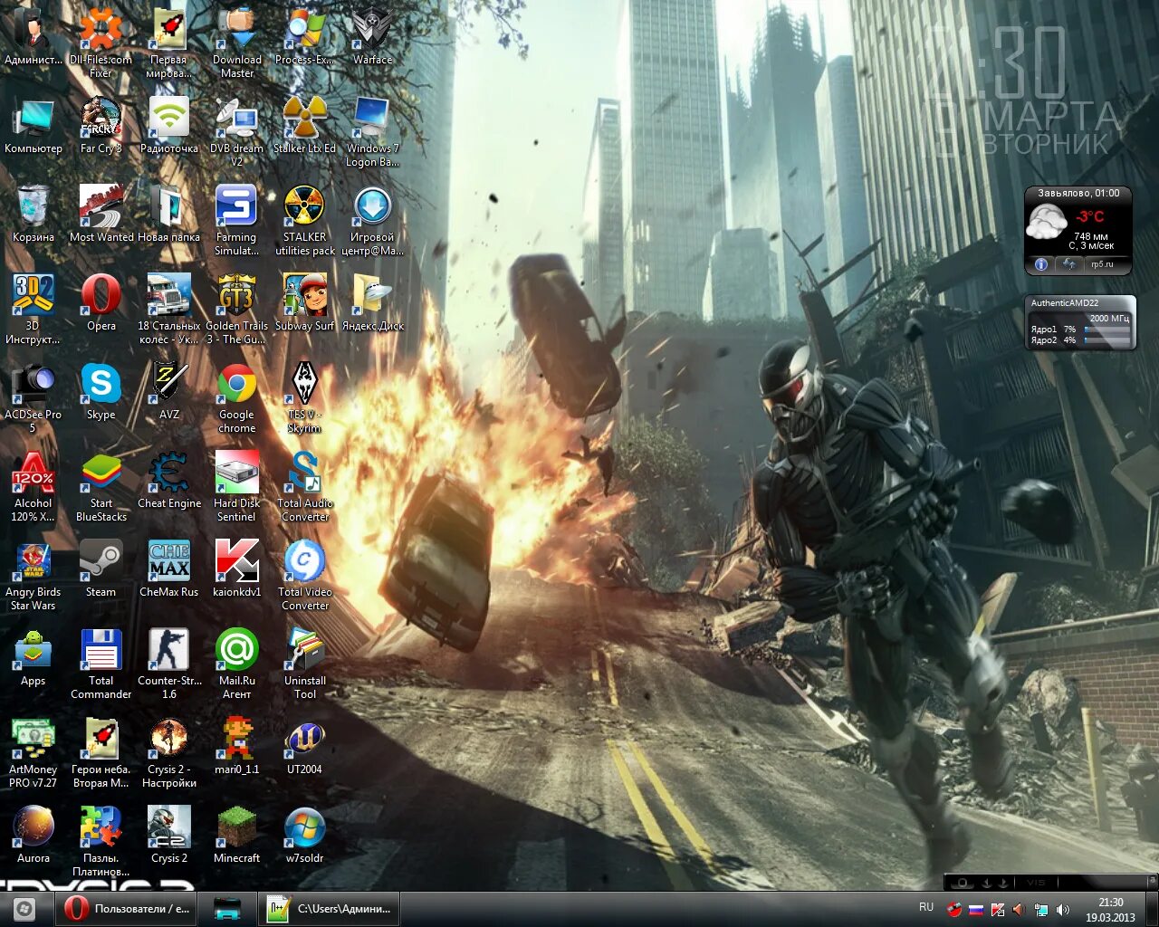Open the Total Video Converter shortcut
This screenshot has height=927, width=1159.
click(305, 574)
